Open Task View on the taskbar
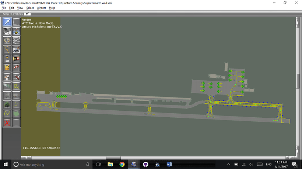302x169 pixels. tap(98, 164)
